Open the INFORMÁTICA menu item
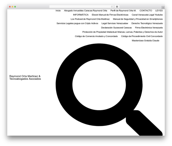Screen dimensions: 172x146 point(81,15)
